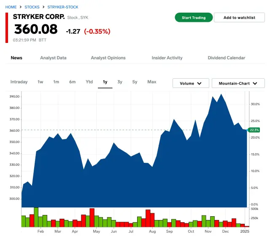Click the HOME breadcrumb link
The height and width of the screenshot is (236, 270).
click(x=11, y=7)
